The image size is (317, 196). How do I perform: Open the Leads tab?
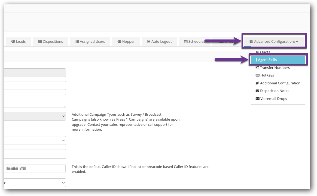tap(19, 41)
